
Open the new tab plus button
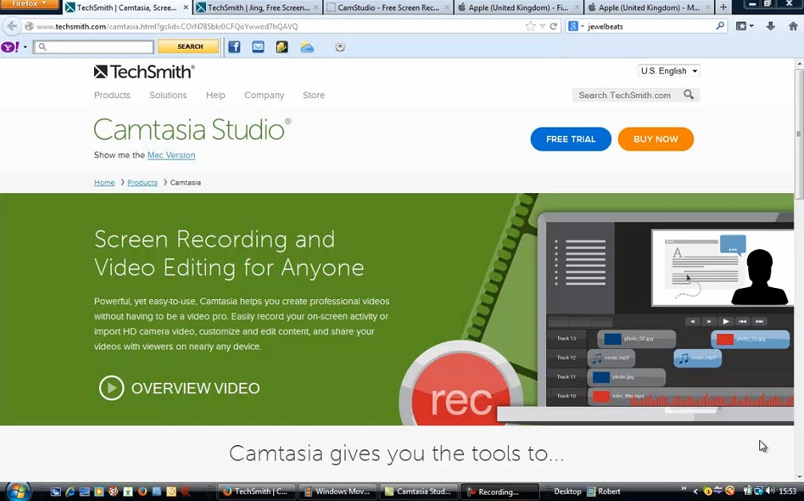pyautogui.click(x=723, y=7)
